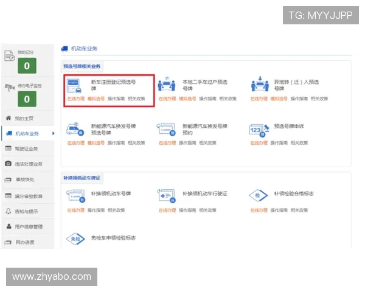Open 操作指南 under 本地二手车过户预选号牌
The image size is (365, 292).
[207, 99]
